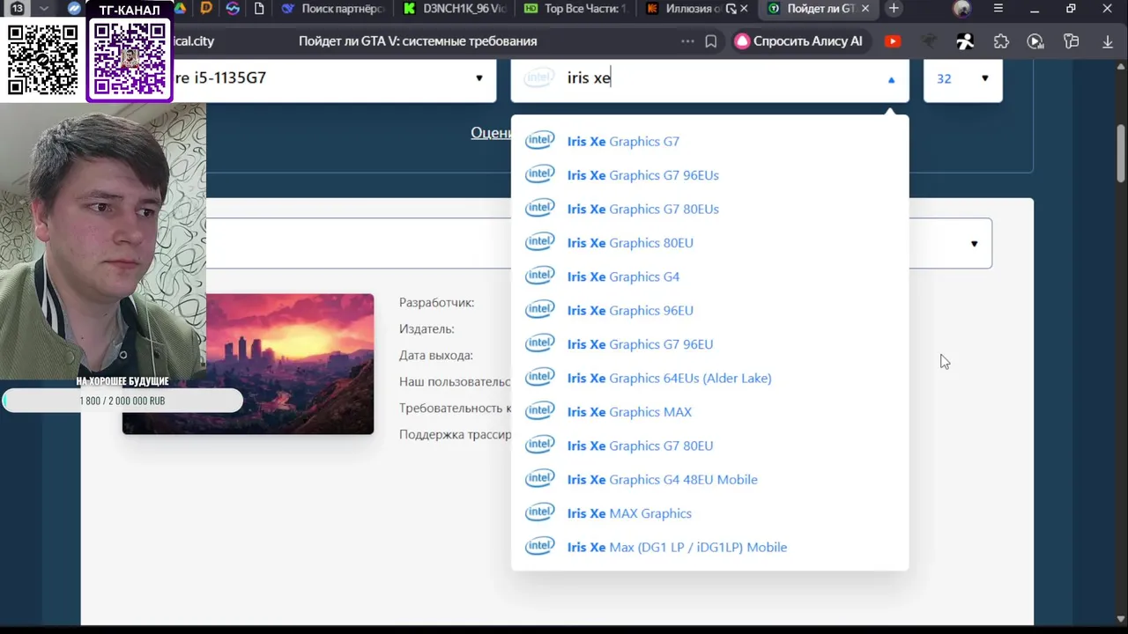Open the YouTube extension icon
Viewport: 1128px width, 634px height.
coord(893,41)
